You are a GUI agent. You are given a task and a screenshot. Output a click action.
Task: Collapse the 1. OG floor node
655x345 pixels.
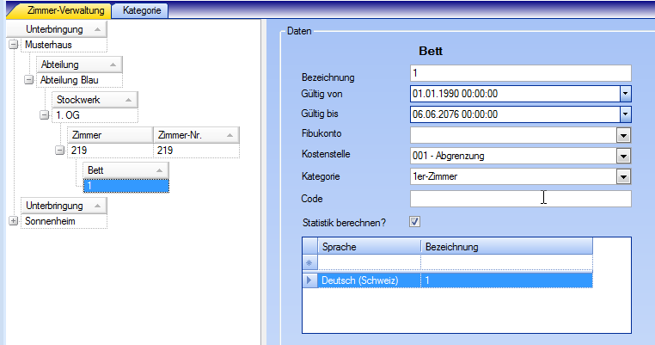pyautogui.click(x=45, y=114)
